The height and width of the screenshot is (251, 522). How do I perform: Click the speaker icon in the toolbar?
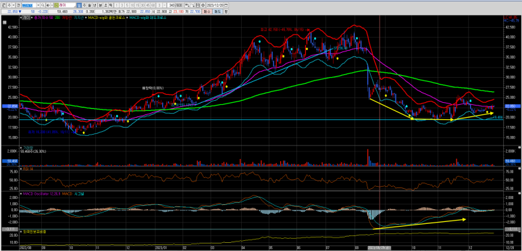(x=48, y=5)
